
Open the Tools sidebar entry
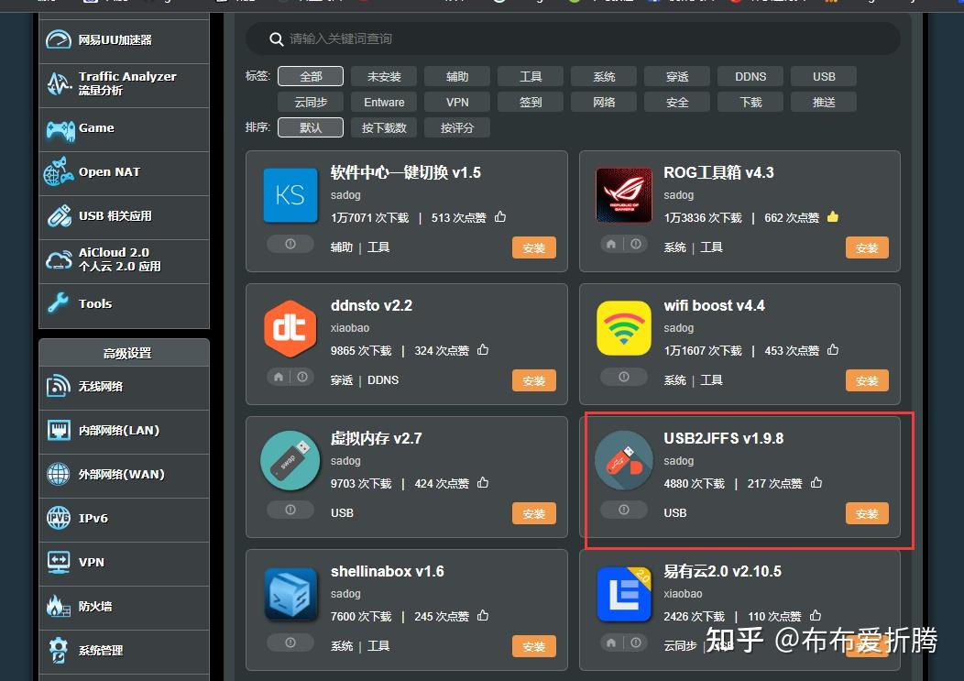[125, 304]
